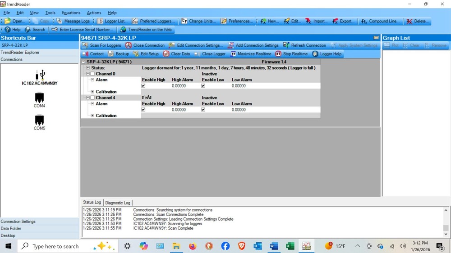Toggle the Channel 0 checkbox

92,74
